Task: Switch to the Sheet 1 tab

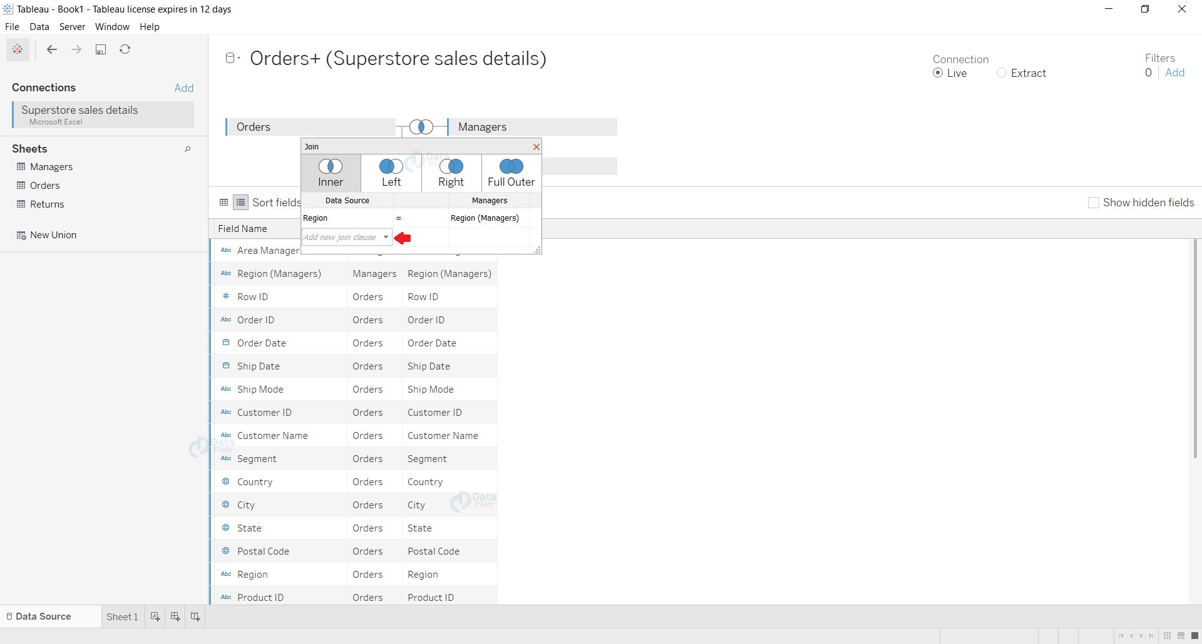Action: tap(122, 616)
